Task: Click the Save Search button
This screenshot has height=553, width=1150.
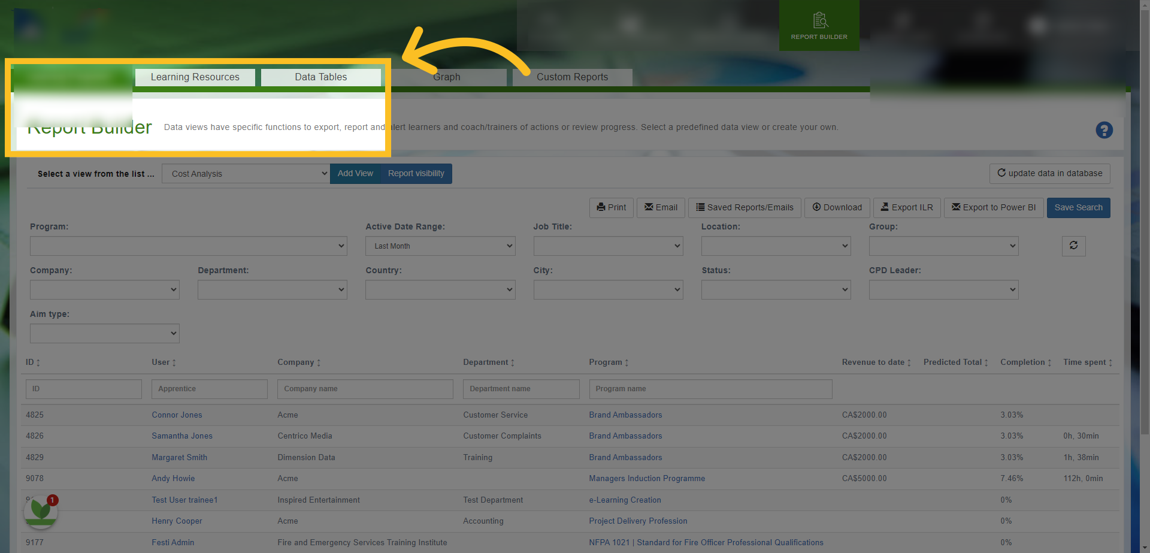Action: [x=1078, y=207]
